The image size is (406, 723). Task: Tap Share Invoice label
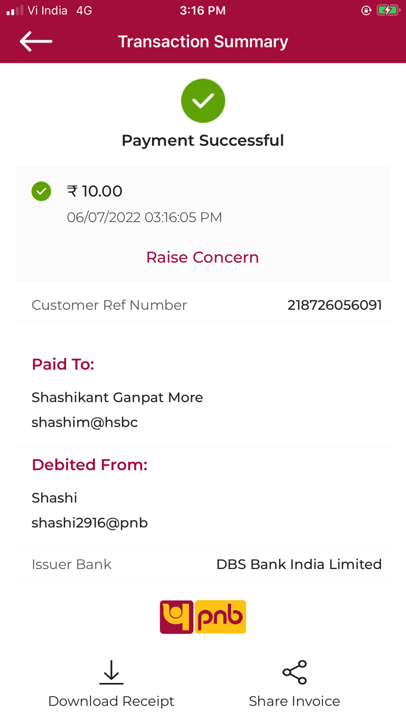pyautogui.click(x=294, y=701)
